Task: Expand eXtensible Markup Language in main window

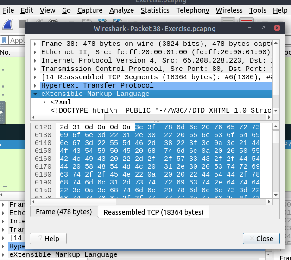Action: [3, 255]
